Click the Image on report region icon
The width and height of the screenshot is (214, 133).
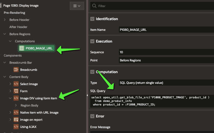coord(16,119)
